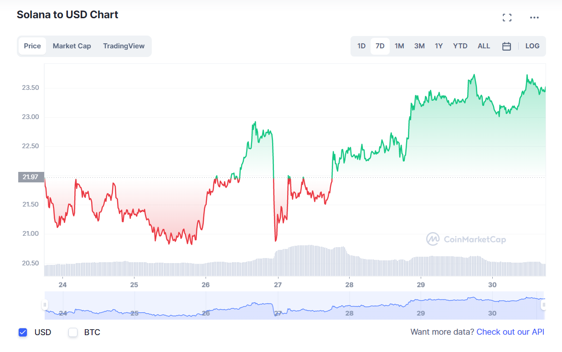The width and height of the screenshot is (562, 352).
Task: Show the 3M time range
Action: click(419, 46)
